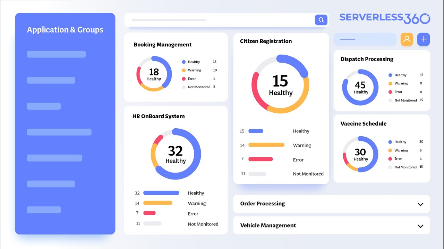
Task: Click the Warning label in Citizen Registration list
Action: click(302, 145)
